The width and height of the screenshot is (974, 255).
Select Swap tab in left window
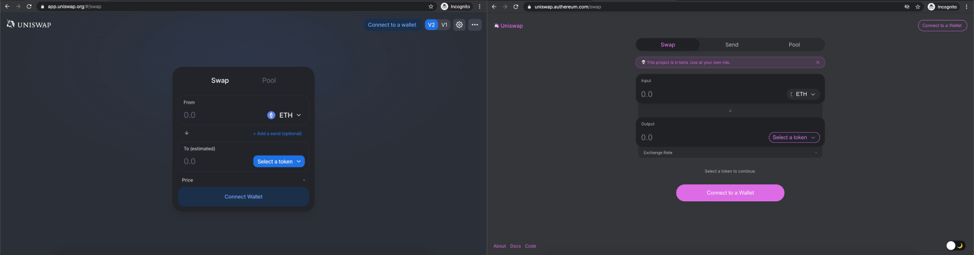tap(220, 80)
